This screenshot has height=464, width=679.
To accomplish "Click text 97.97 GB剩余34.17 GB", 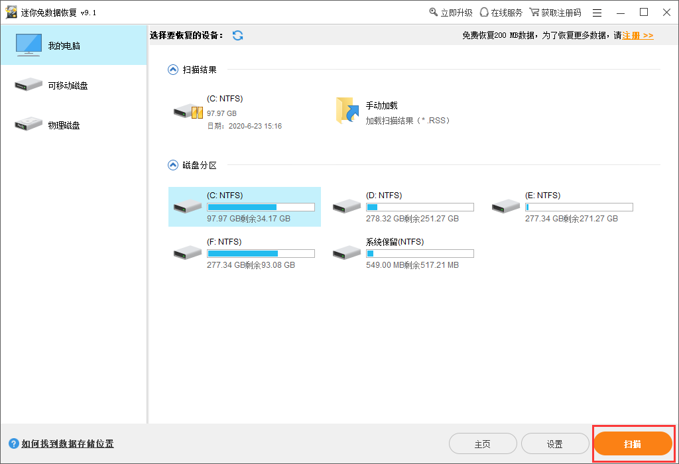I will [249, 219].
